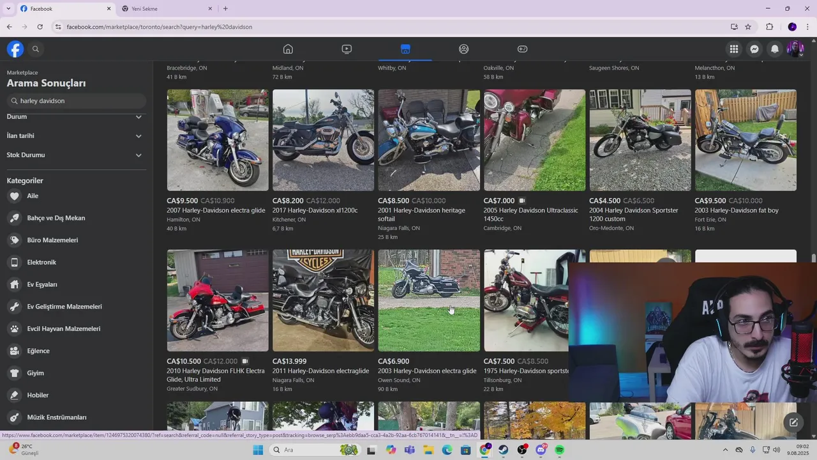Screen dimensions: 817x460
Task: Click the Facebook search magnifier icon
Action: pos(36,49)
